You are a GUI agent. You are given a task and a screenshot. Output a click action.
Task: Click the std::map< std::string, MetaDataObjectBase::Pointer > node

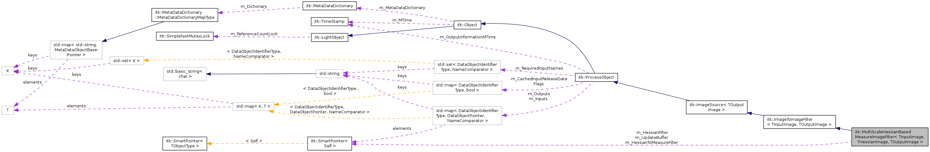point(76,50)
